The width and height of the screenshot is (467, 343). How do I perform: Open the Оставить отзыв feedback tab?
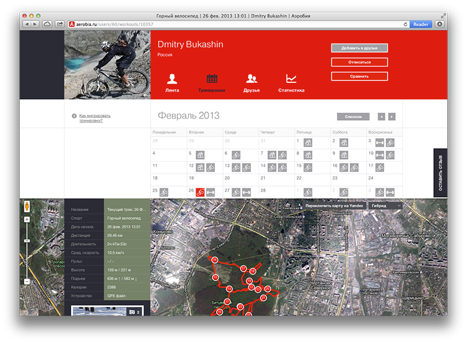pos(440,173)
